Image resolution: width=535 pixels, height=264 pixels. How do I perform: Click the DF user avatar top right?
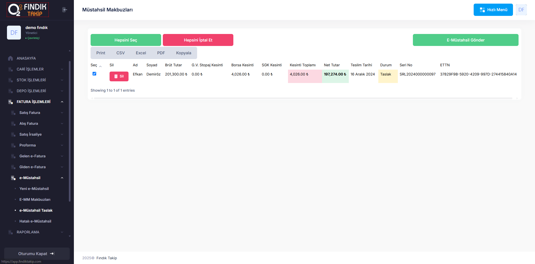coord(521,10)
